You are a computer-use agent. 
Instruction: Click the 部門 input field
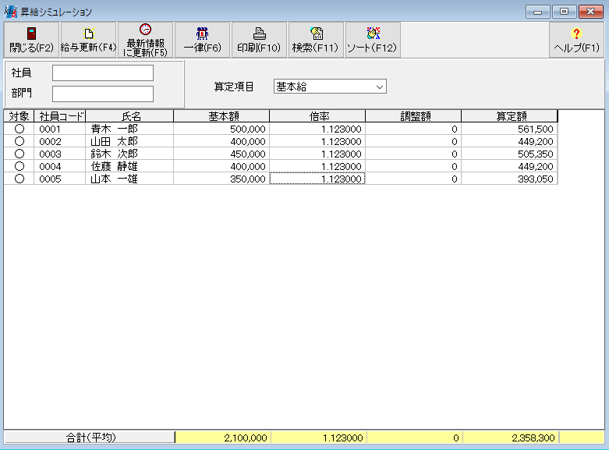(x=103, y=94)
